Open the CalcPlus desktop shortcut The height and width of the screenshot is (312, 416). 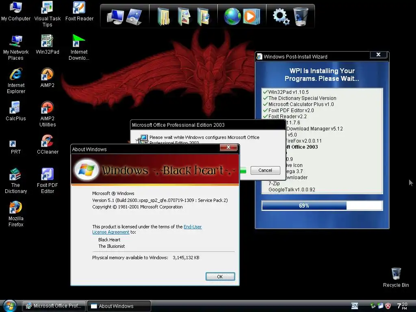[16, 111]
